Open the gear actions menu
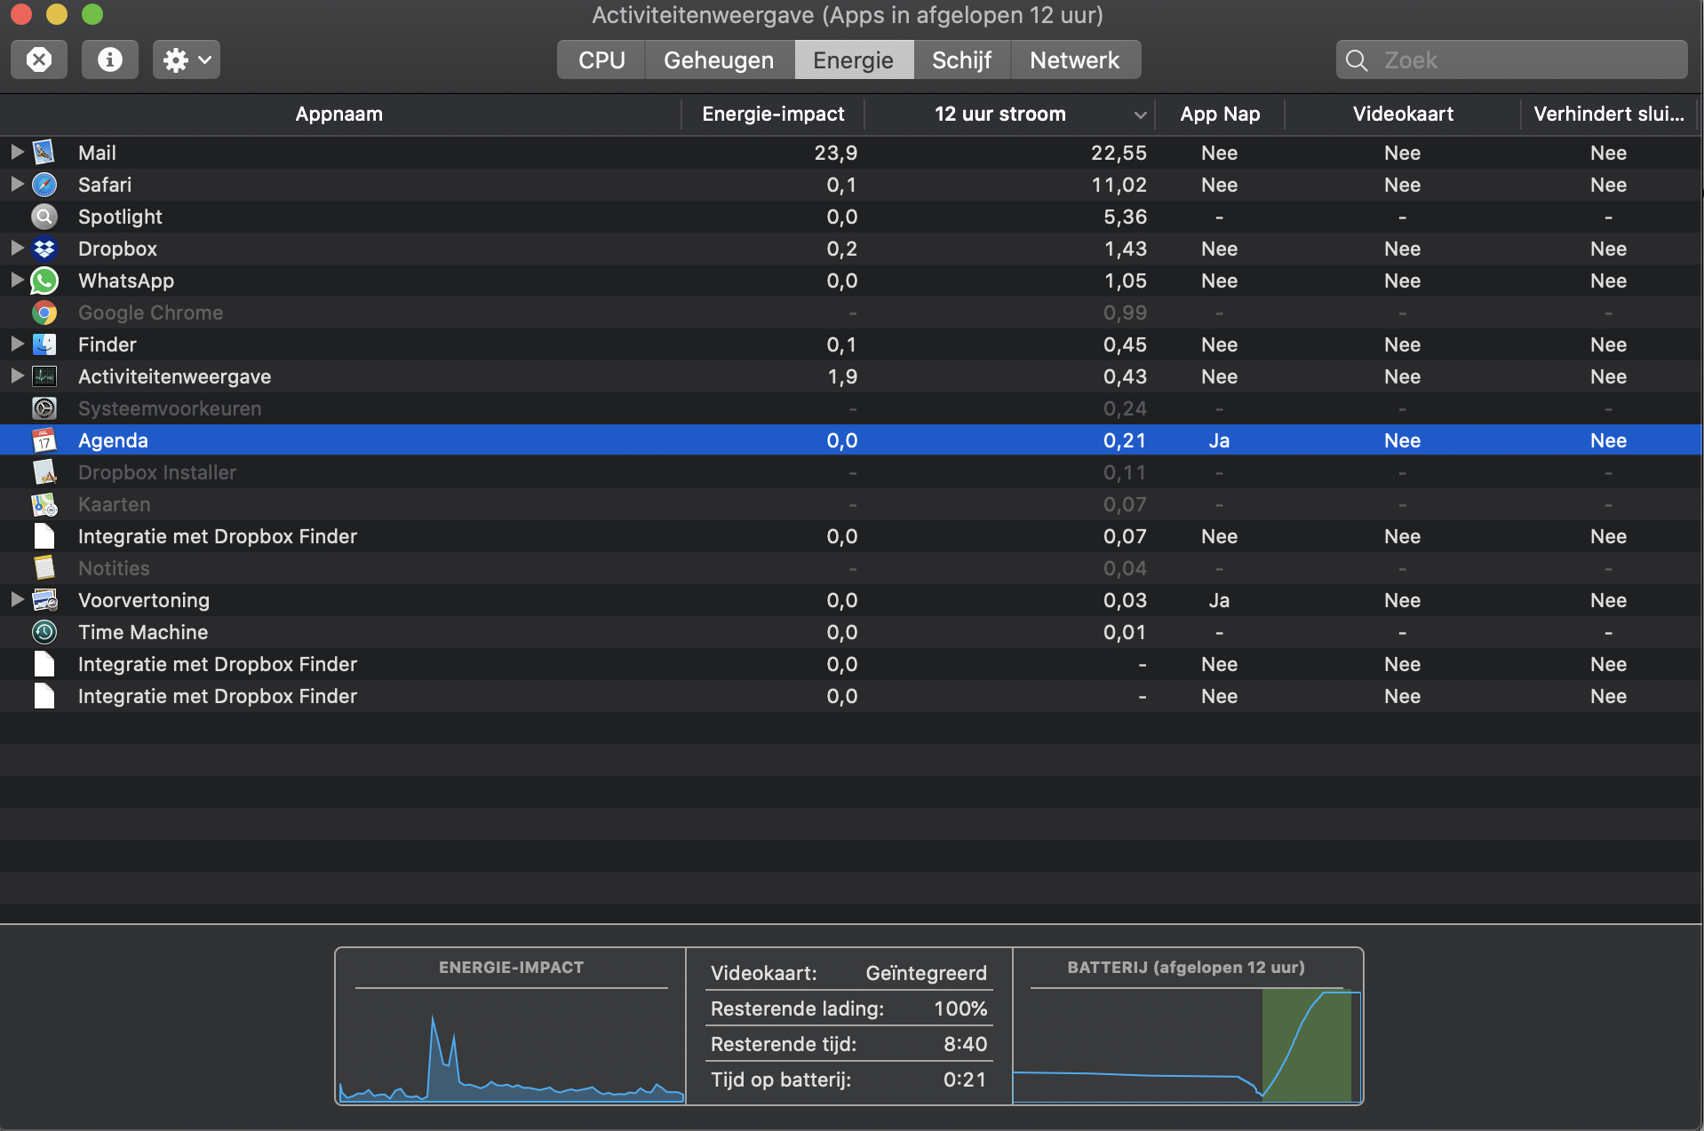 [186, 59]
